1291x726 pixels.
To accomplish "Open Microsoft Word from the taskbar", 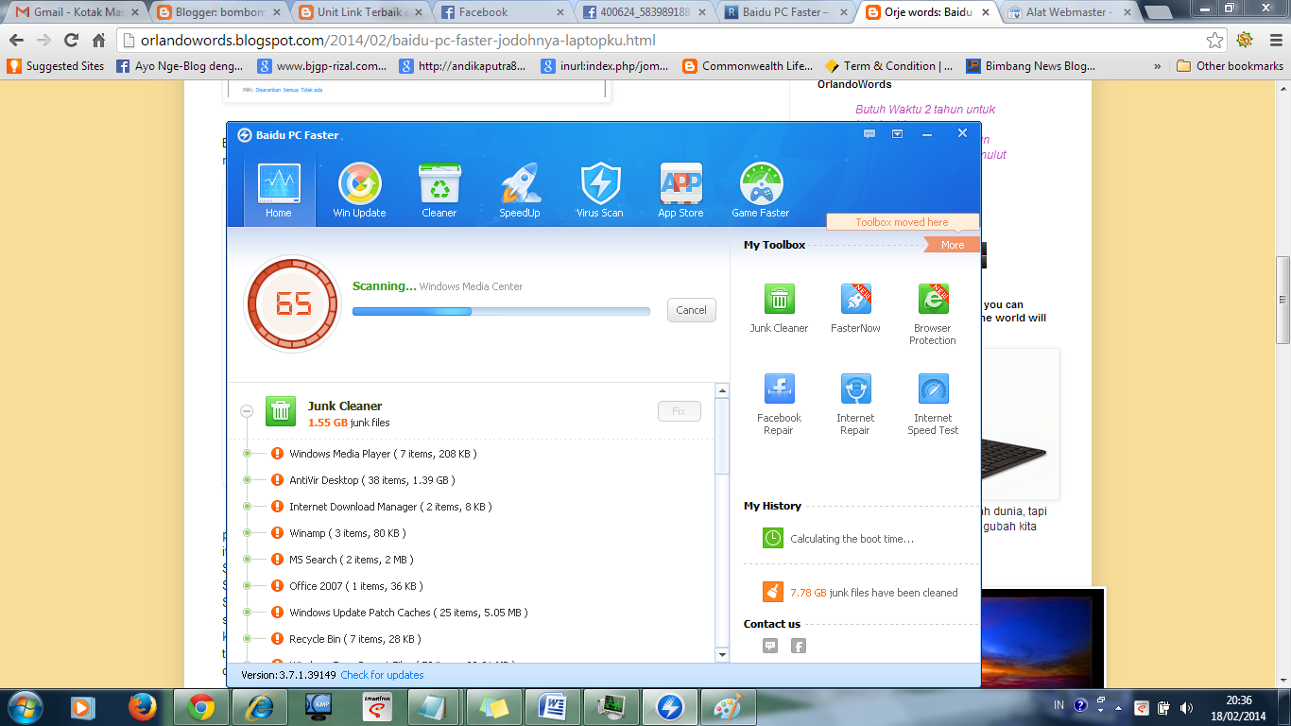I will (552, 706).
